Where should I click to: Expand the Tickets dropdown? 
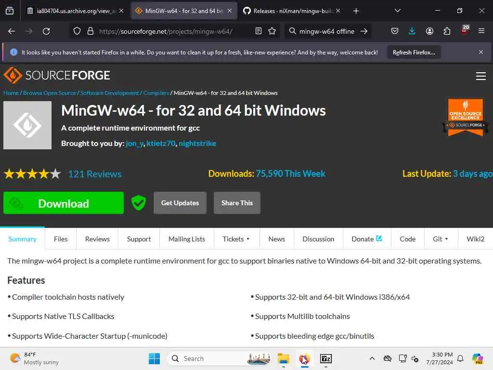[x=236, y=239]
